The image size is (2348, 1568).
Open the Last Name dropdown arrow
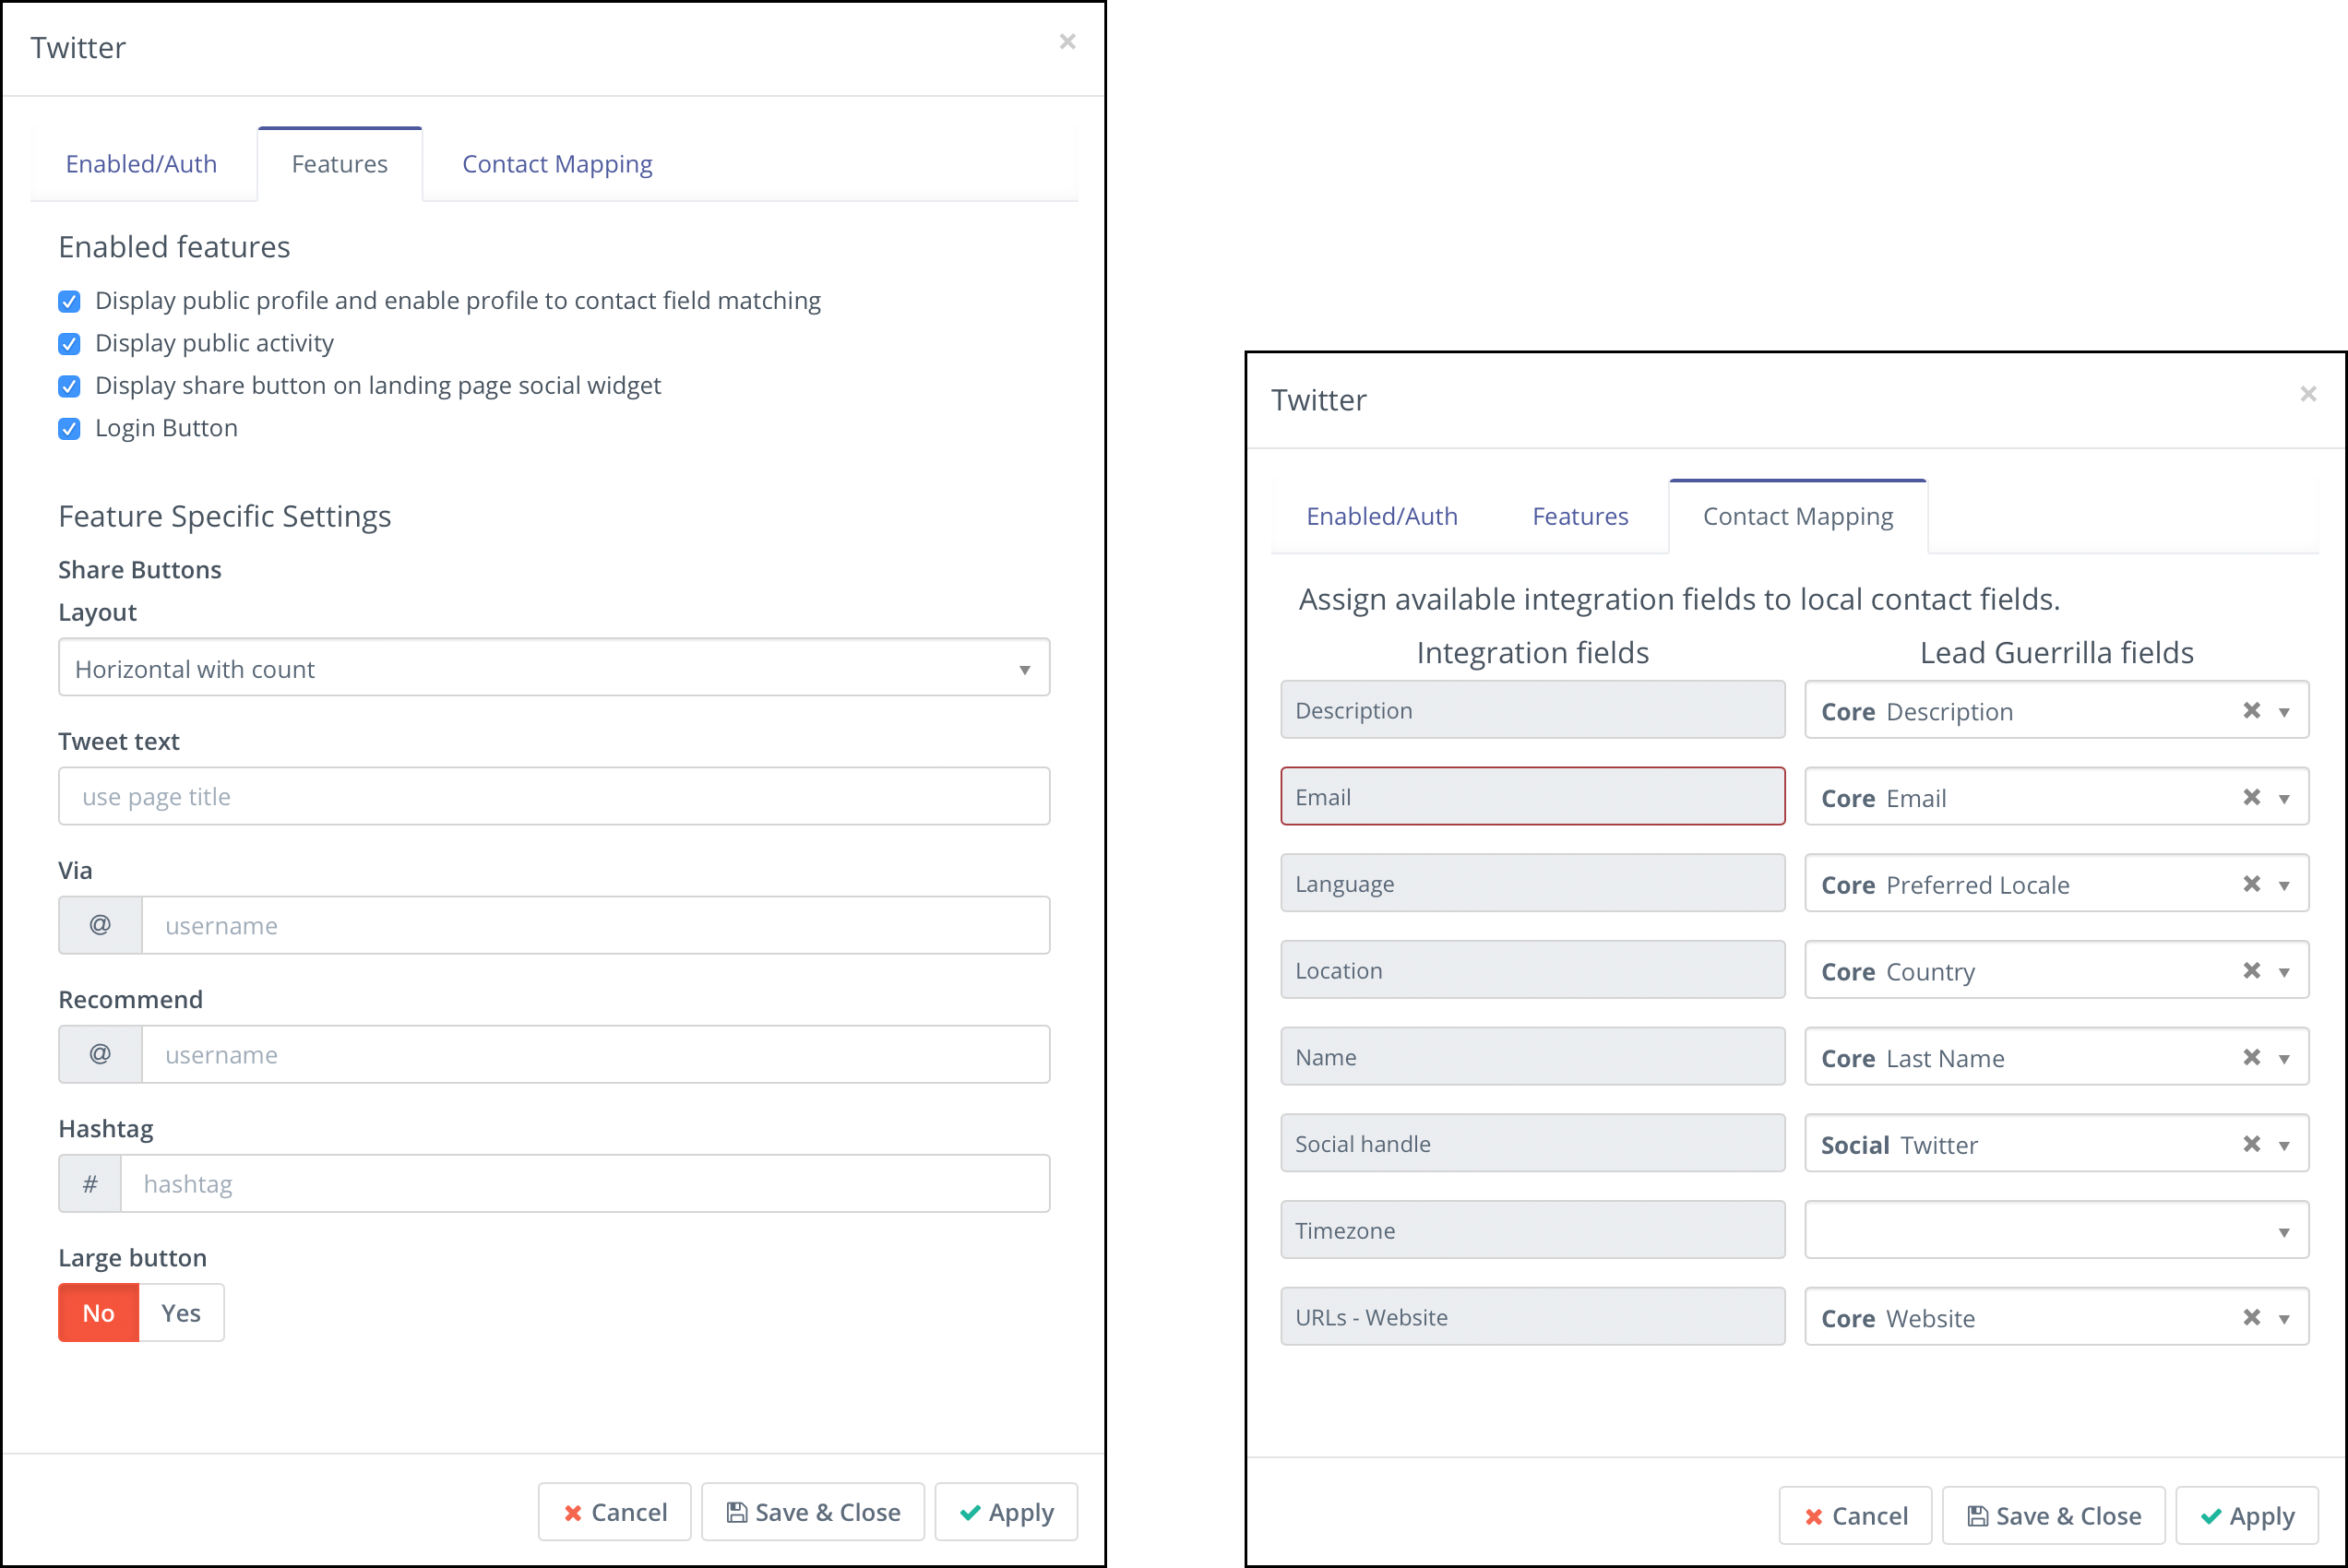pos(2285,1059)
